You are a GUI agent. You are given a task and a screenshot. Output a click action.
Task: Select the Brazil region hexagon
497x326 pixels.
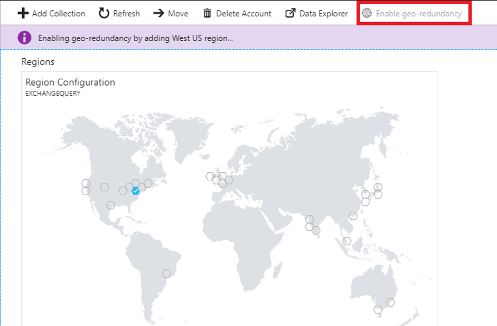[167, 273]
